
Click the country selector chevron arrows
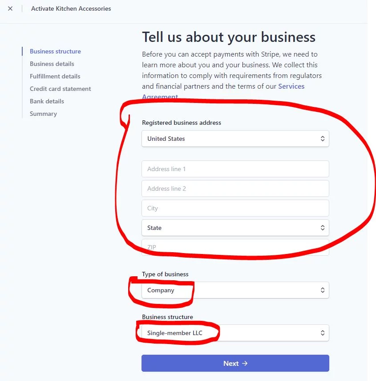click(323, 139)
